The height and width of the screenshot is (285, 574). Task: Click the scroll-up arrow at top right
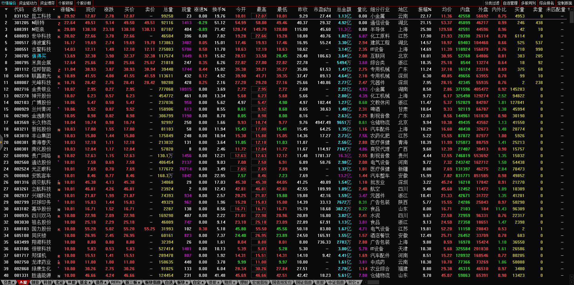point(571,9)
